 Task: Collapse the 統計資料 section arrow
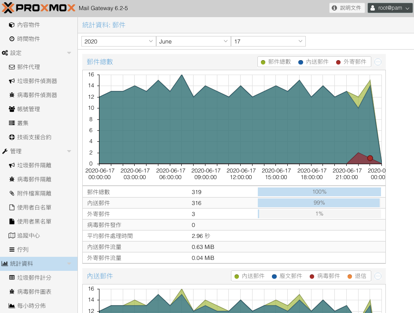(69, 264)
